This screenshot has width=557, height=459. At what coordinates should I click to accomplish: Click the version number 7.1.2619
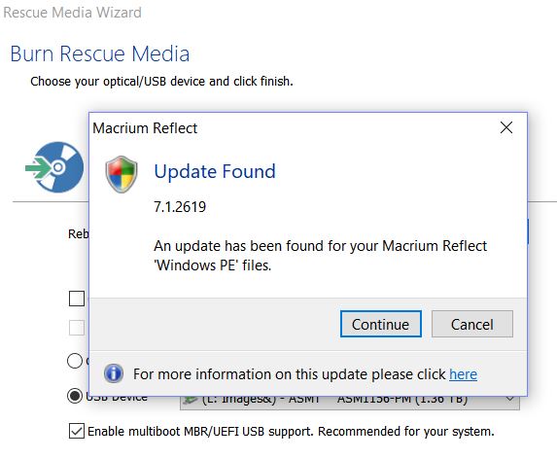(180, 207)
